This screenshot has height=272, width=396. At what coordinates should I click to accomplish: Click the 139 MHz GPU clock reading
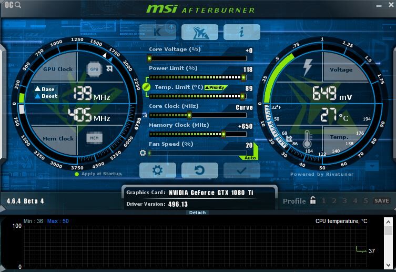(x=92, y=94)
